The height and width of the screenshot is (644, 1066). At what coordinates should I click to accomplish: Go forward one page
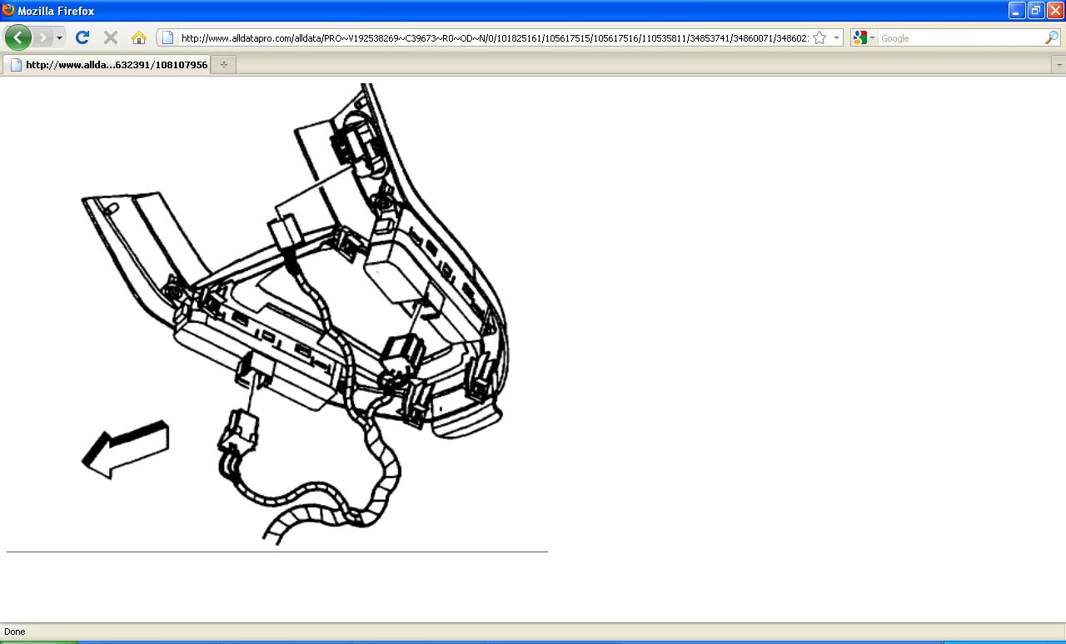point(43,37)
